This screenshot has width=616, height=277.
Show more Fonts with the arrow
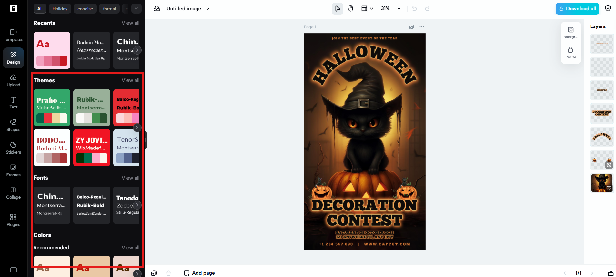point(137,205)
